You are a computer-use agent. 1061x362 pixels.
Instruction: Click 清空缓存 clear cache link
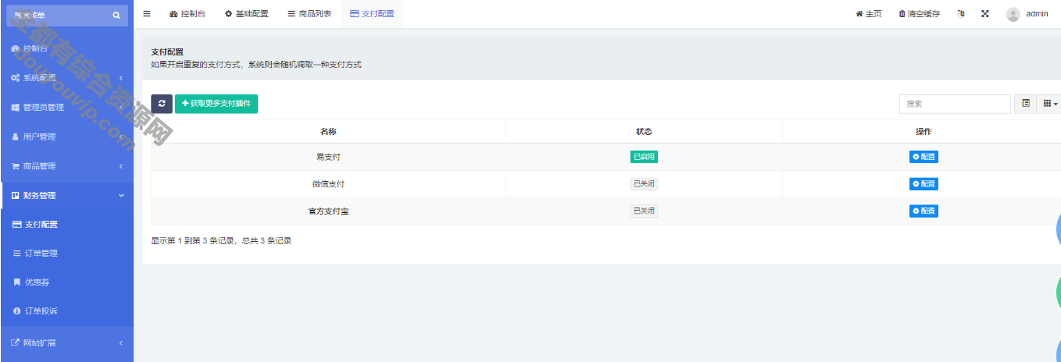point(919,14)
